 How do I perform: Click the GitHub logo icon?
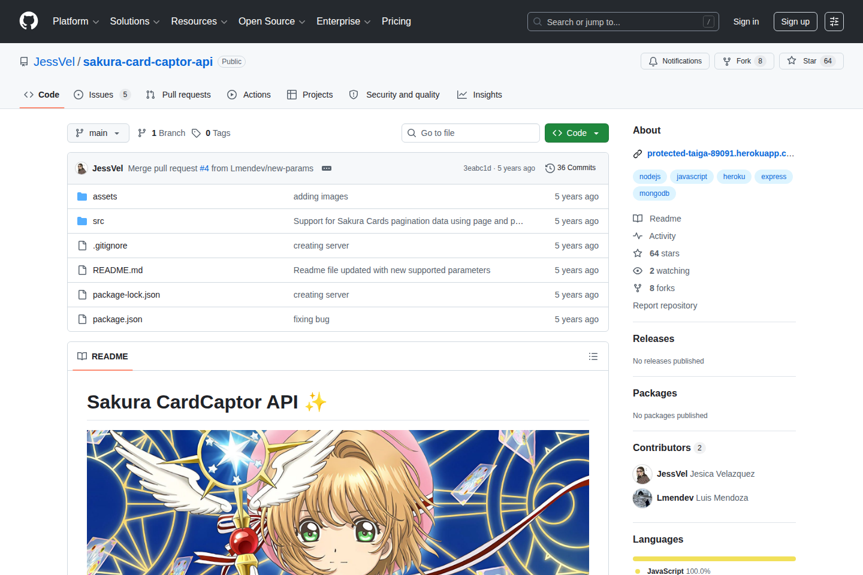[28, 21]
